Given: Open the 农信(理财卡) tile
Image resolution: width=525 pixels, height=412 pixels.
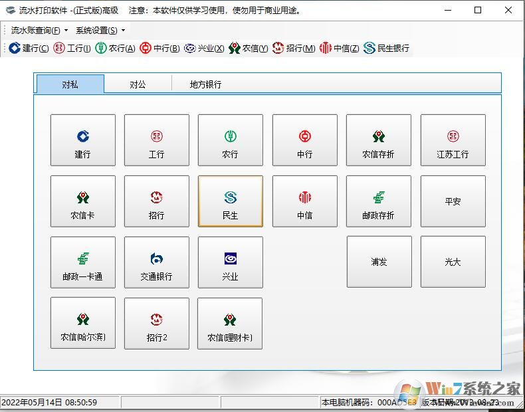Looking at the screenshot, I should point(230,324).
